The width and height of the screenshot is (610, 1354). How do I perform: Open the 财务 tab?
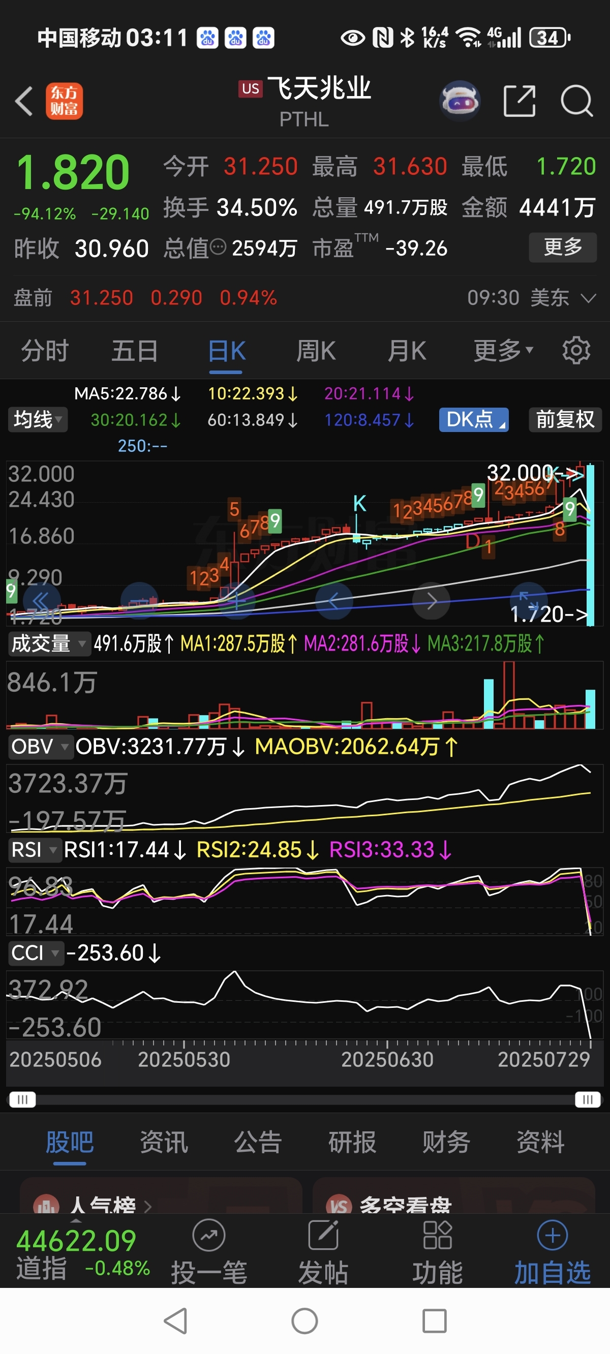pos(446,1142)
